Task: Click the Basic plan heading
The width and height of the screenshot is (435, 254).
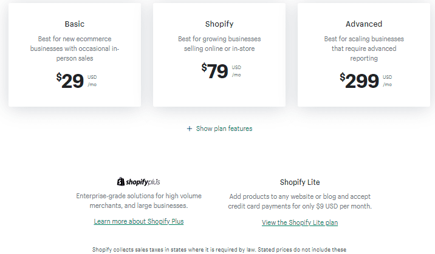Action: pyautogui.click(x=75, y=24)
